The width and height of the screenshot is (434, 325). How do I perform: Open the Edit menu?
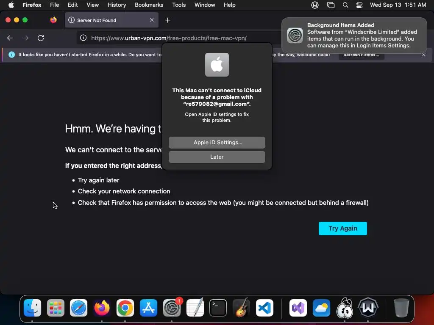[x=73, y=5]
